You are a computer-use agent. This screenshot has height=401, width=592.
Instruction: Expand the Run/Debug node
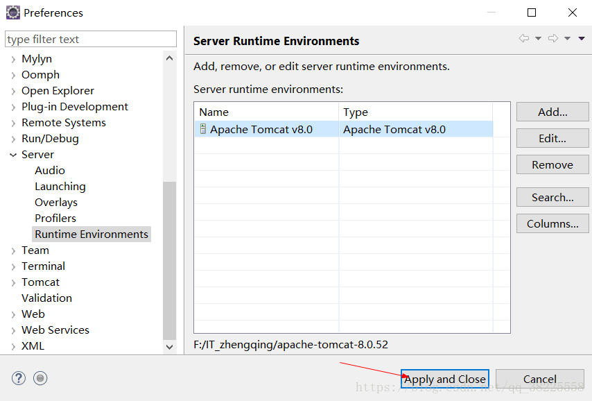(x=14, y=139)
